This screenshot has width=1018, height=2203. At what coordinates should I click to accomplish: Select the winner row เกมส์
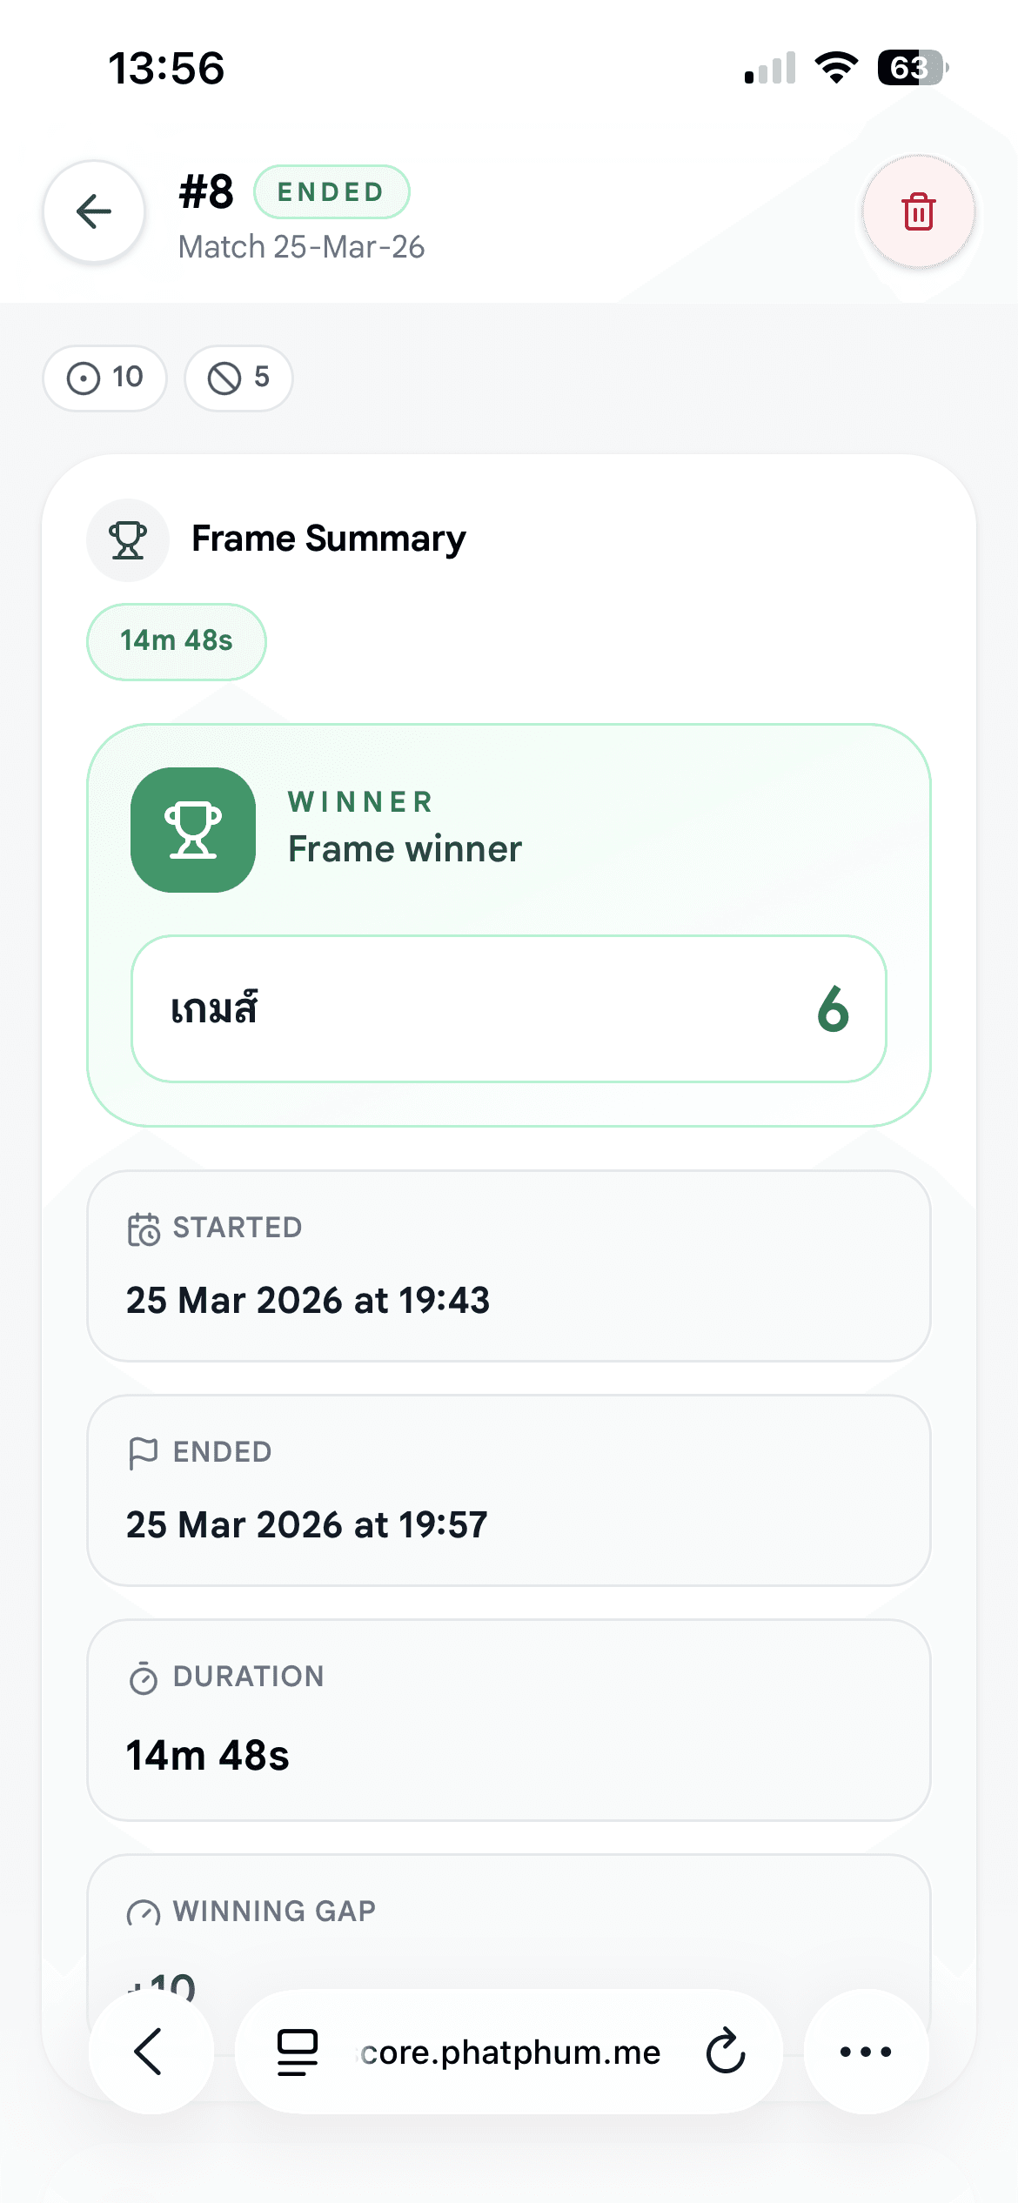pyautogui.click(x=508, y=1009)
